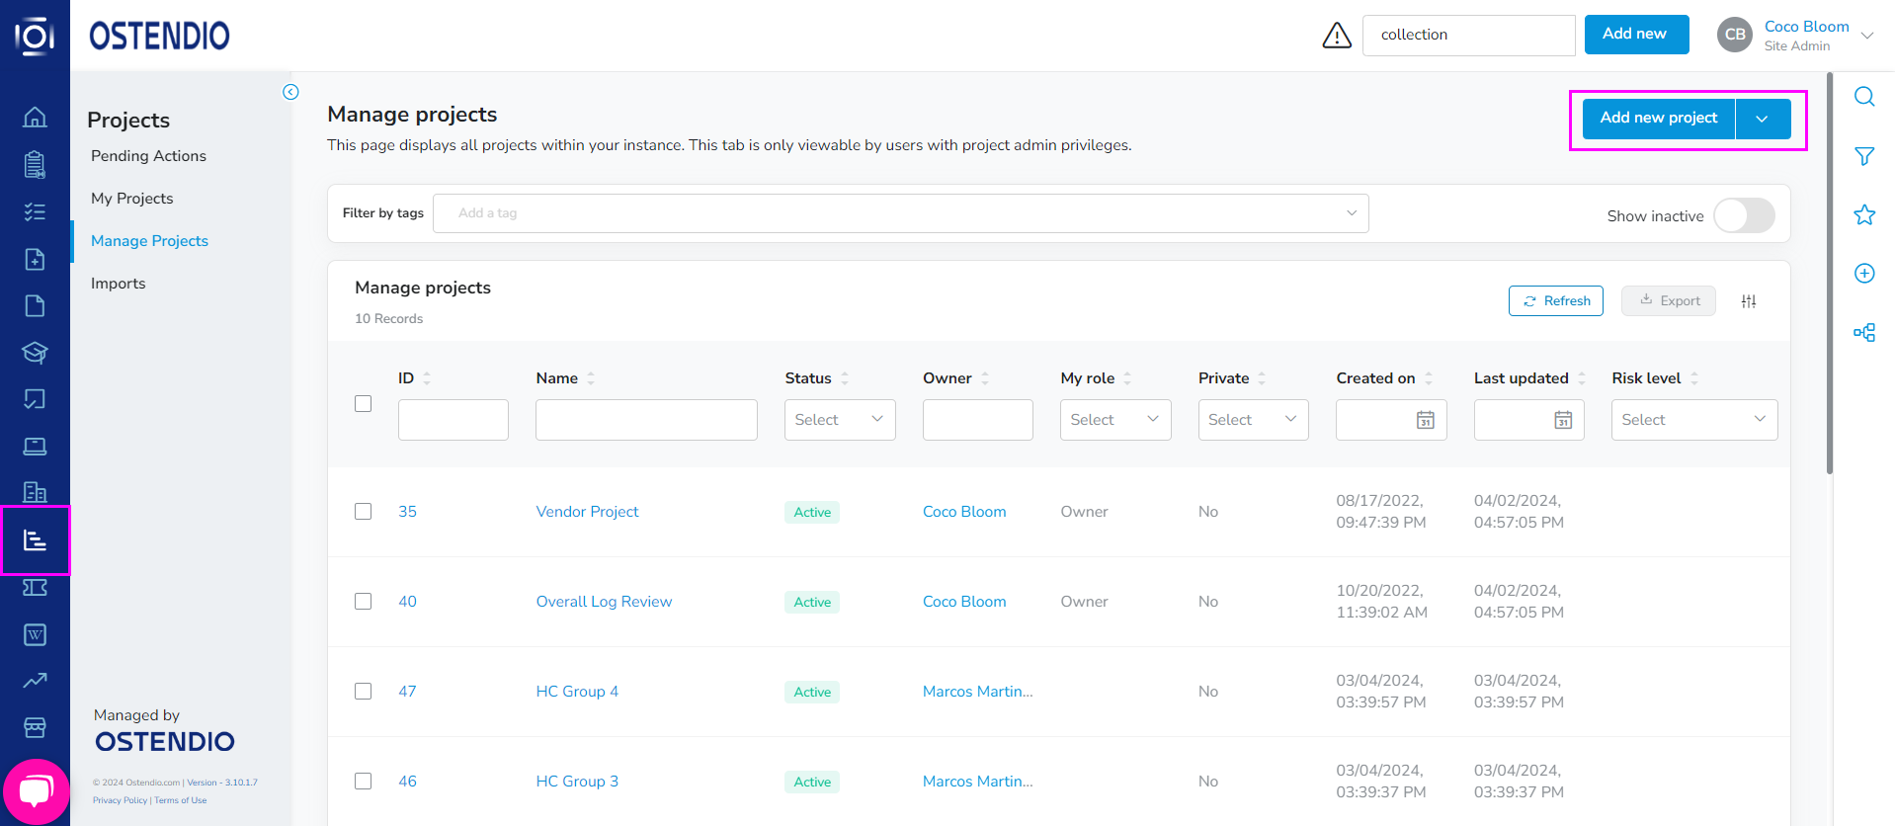This screenshot has height=826, width=1895.
Task: Expand the Add new project arrow menu
Action: click(x=1763, y=119)
